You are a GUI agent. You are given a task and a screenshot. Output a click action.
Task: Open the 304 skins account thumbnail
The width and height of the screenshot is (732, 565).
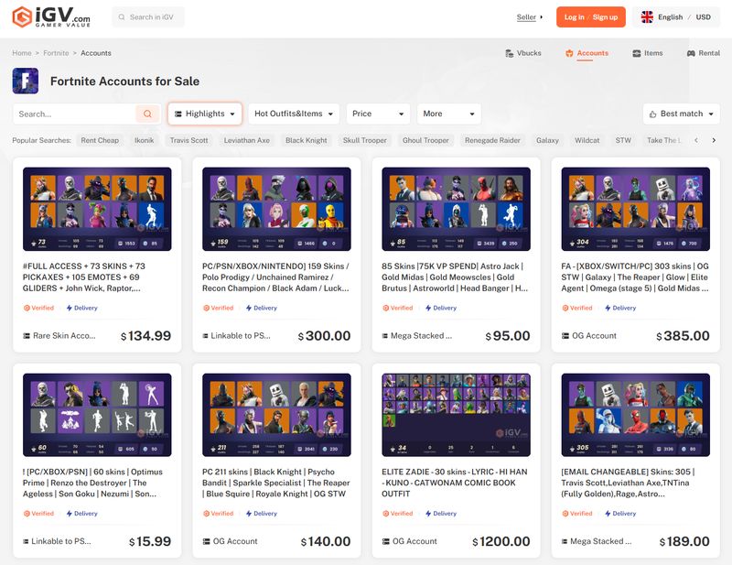(635, 209)
